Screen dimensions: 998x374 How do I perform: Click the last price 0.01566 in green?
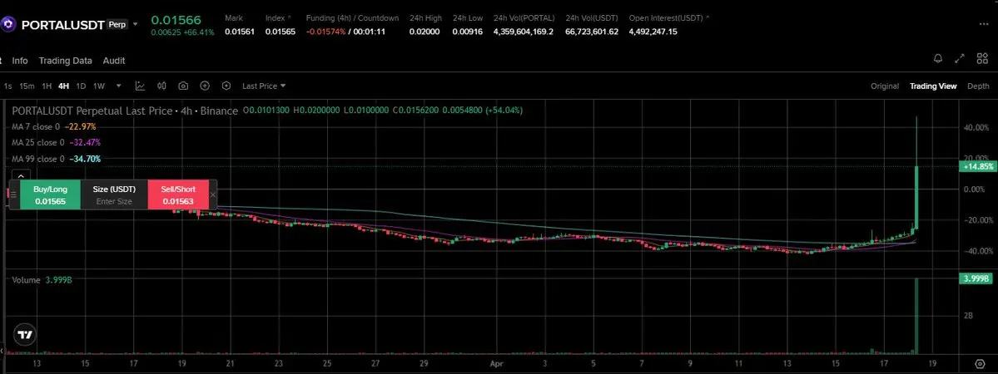point(176,20)
